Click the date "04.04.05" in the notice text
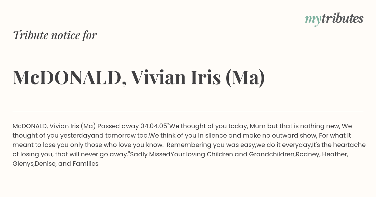 pyautogui.click(x=154, y=126)
